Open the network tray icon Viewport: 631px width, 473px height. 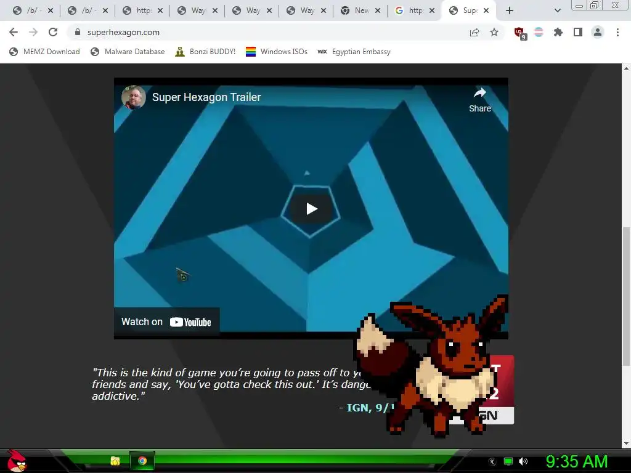point(508,461)
